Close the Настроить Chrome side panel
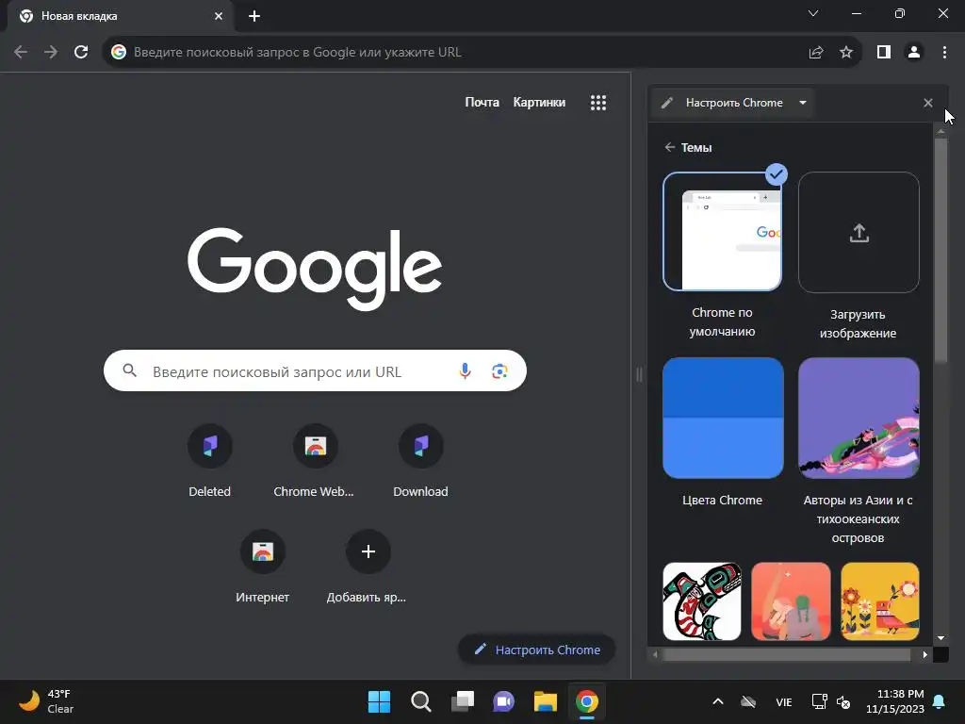The image size is (965, 724). [928, 103]
